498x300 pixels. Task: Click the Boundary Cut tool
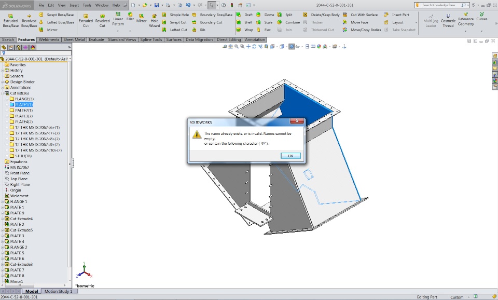click(207, 22)
